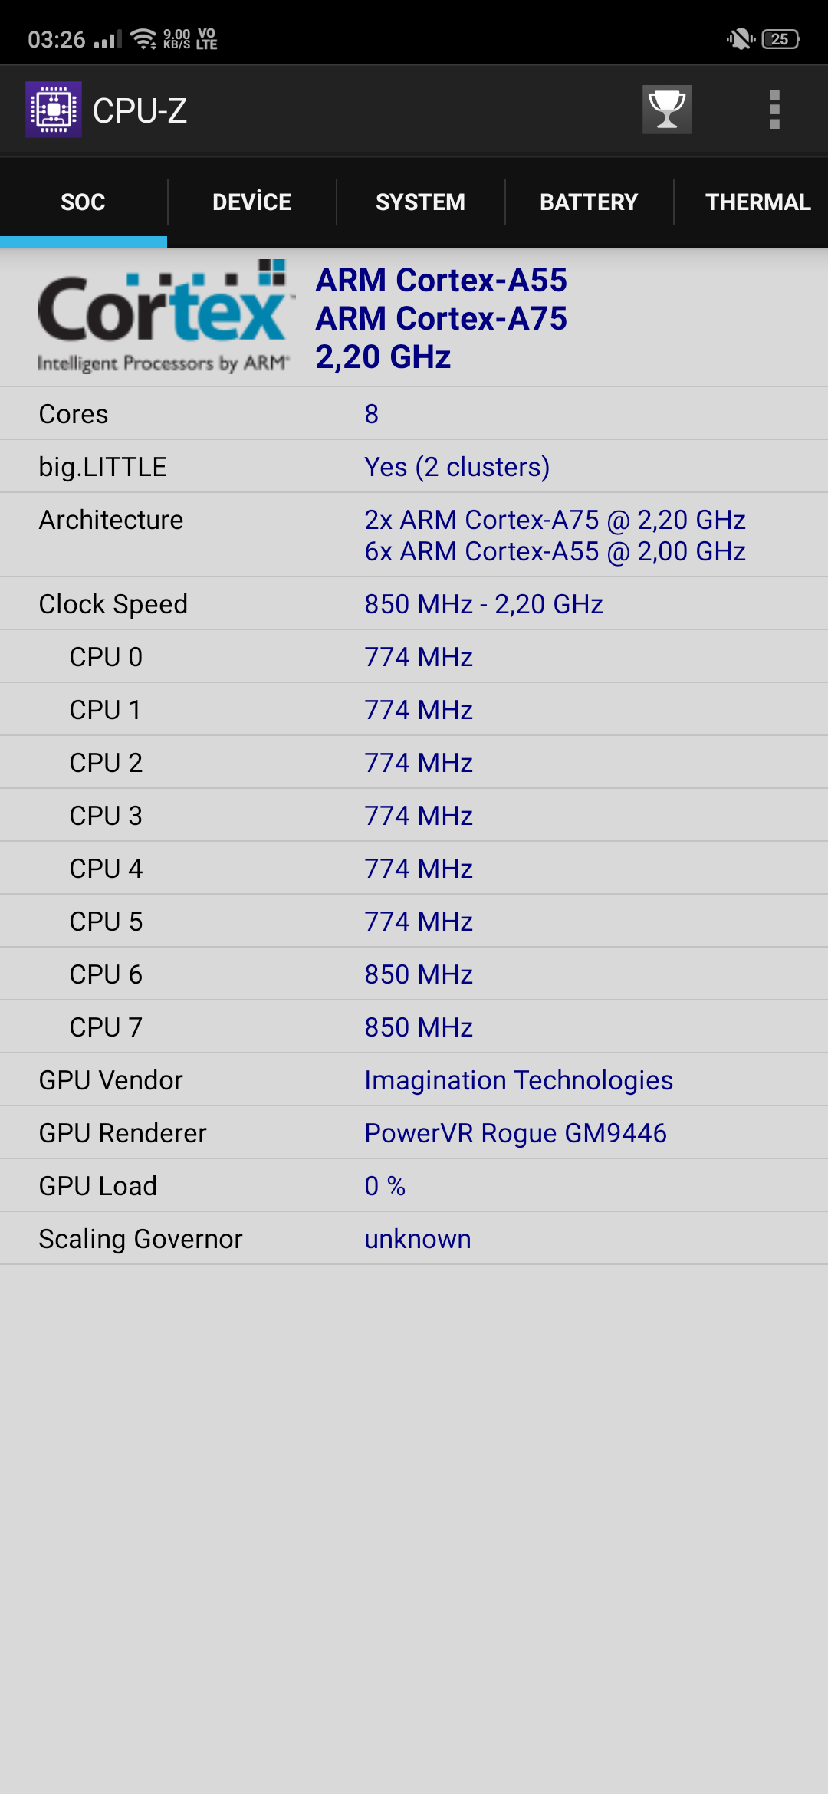The height and width of the screenshot is (1794, 828).
Task: Tap the battery level indicator
Action: (780, 38)
